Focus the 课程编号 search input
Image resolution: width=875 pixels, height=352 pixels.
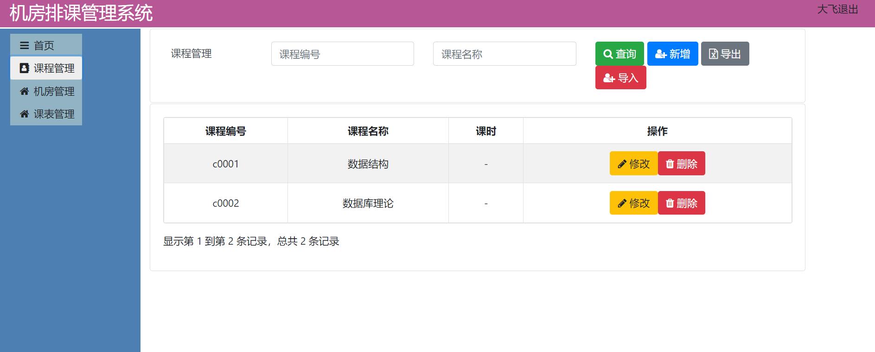[x=342, y=54]
